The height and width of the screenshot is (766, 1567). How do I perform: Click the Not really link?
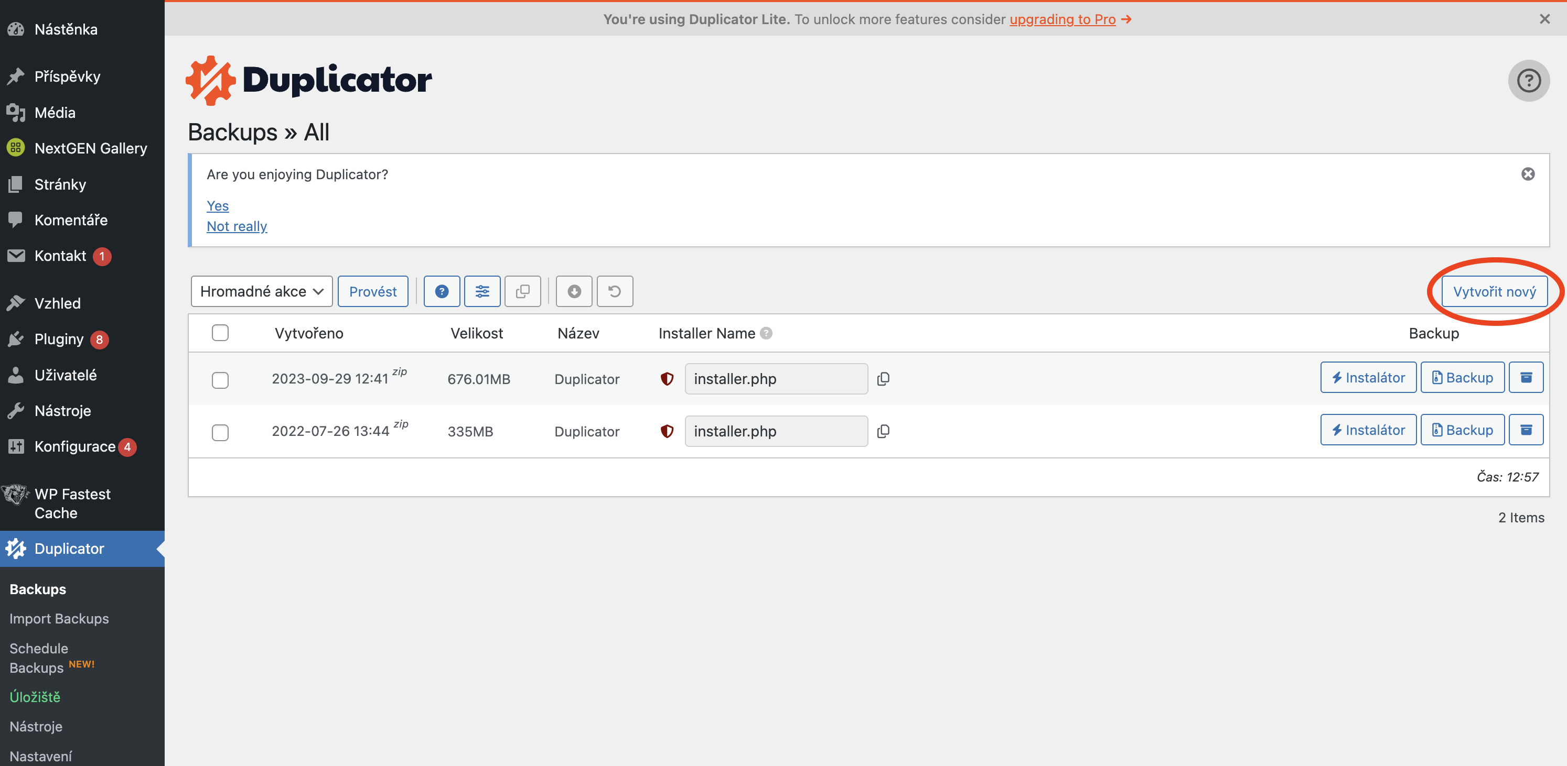click(x=237, y=226)
